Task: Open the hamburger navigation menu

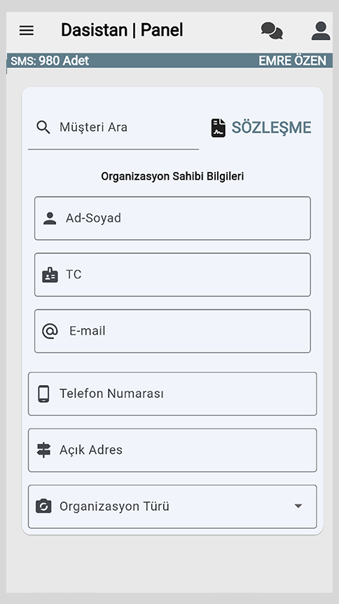Action: (x=27, y=30)
